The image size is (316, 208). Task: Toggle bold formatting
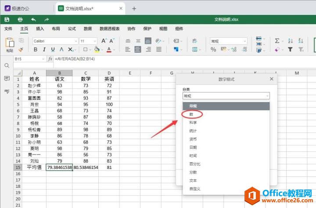[36, 50]
